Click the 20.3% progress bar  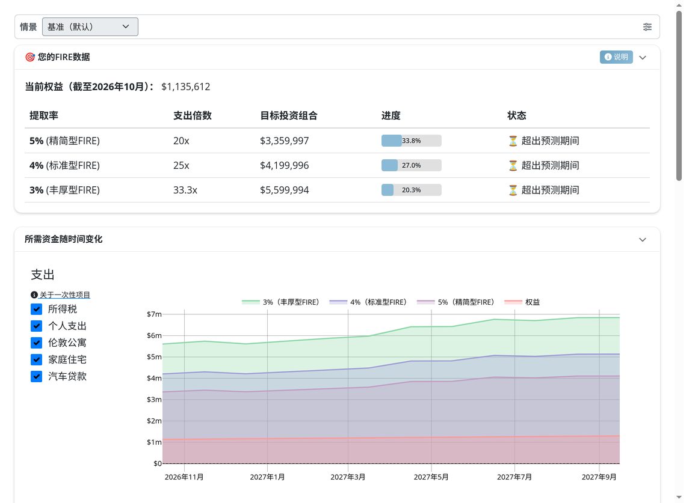click(x=412, y=190)
